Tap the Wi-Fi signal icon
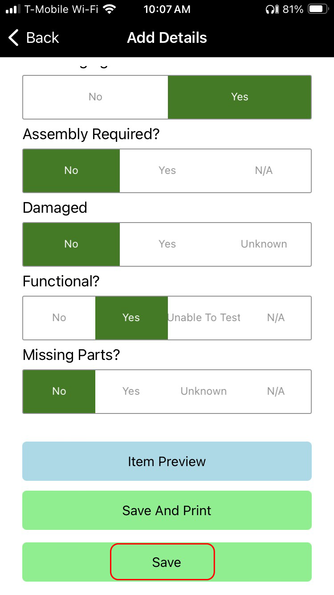 coord(109,9)
